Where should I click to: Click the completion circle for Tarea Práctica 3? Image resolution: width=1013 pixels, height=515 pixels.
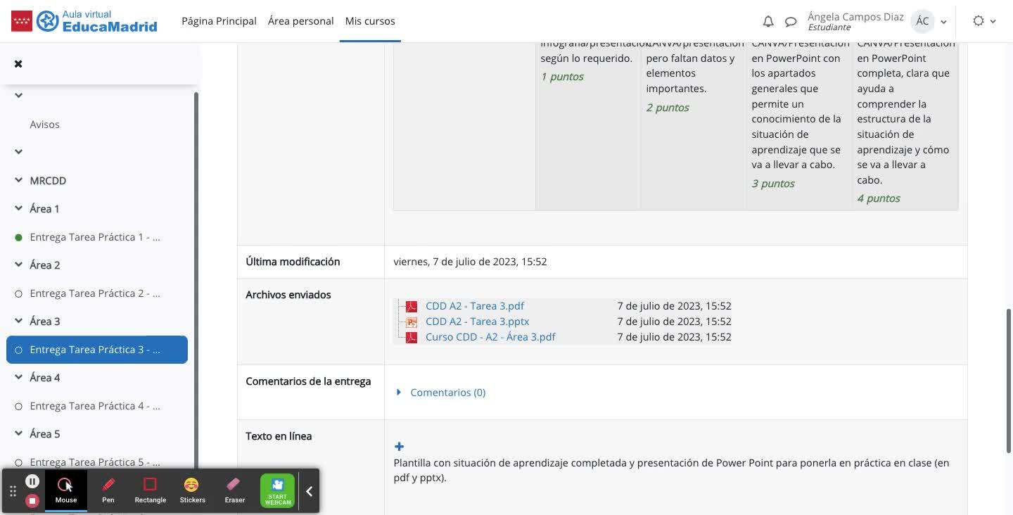19,350
